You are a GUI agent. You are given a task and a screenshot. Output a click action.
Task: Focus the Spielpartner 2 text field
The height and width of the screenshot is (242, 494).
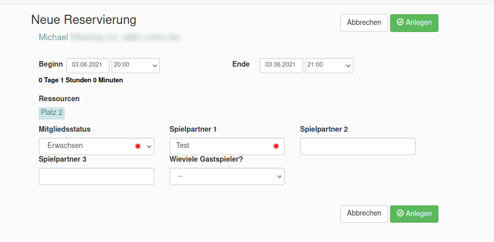(358, 146)
